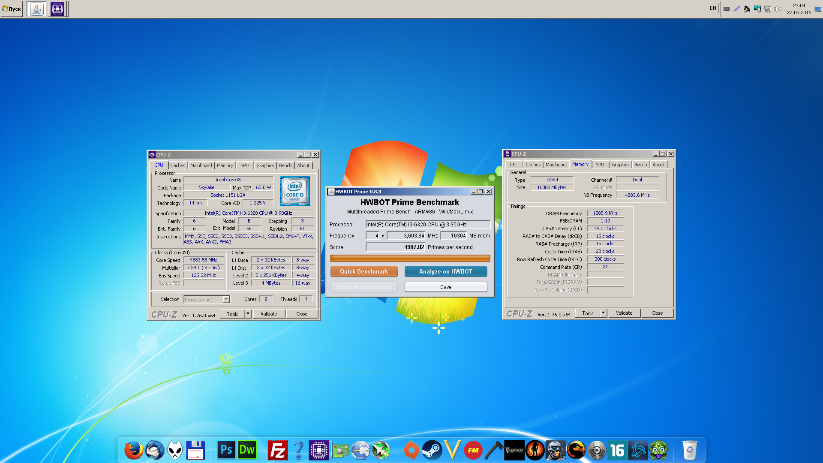
Task: Open Graphics tab in left CPU-Z window
Action: point(265,165)
